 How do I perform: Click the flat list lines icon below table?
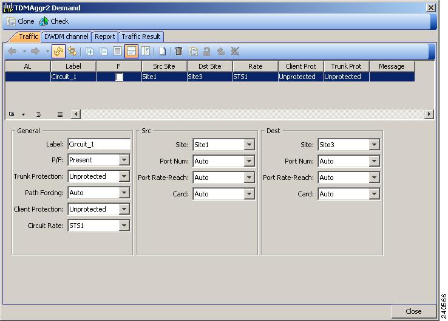pyautogui.click(x=59, y=114)
